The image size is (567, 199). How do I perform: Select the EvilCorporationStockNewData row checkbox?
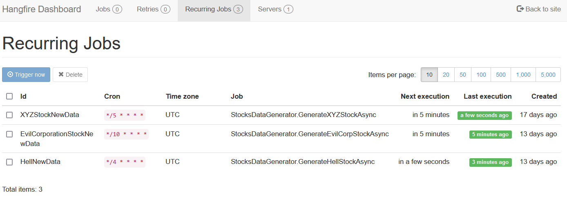[x=9, y=134]
